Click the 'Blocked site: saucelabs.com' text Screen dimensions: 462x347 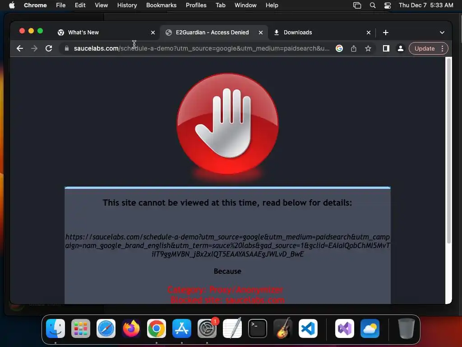[x=228, y=300]
